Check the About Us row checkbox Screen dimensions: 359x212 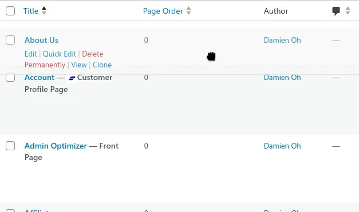pyautogui.click(x=10, y=40)
